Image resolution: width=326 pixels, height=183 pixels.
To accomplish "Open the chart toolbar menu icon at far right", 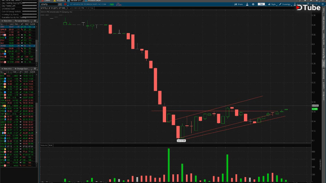I will tap(322, 5).
